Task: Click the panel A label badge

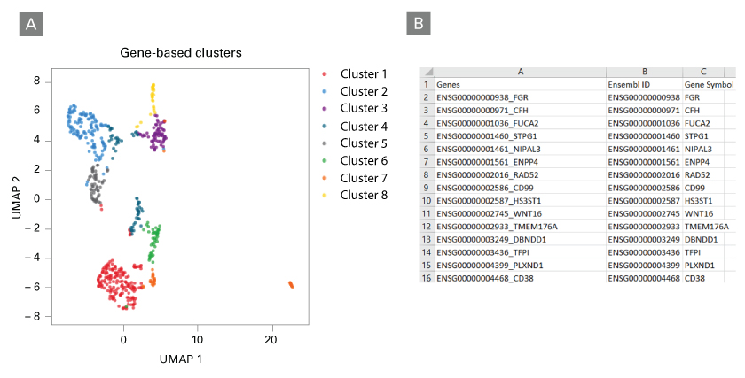Action: pyautogui.click(x=31, y=24)
